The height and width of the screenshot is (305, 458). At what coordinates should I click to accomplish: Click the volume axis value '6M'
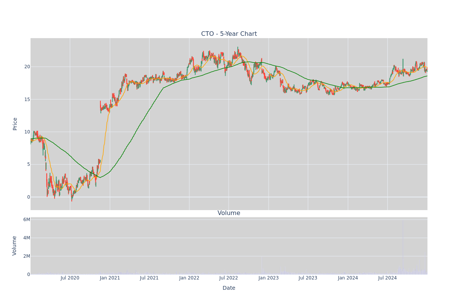tap(27, 220)
